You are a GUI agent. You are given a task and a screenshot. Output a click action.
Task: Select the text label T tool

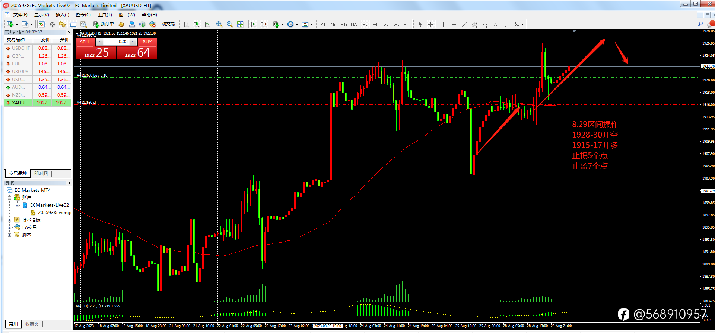506,24
